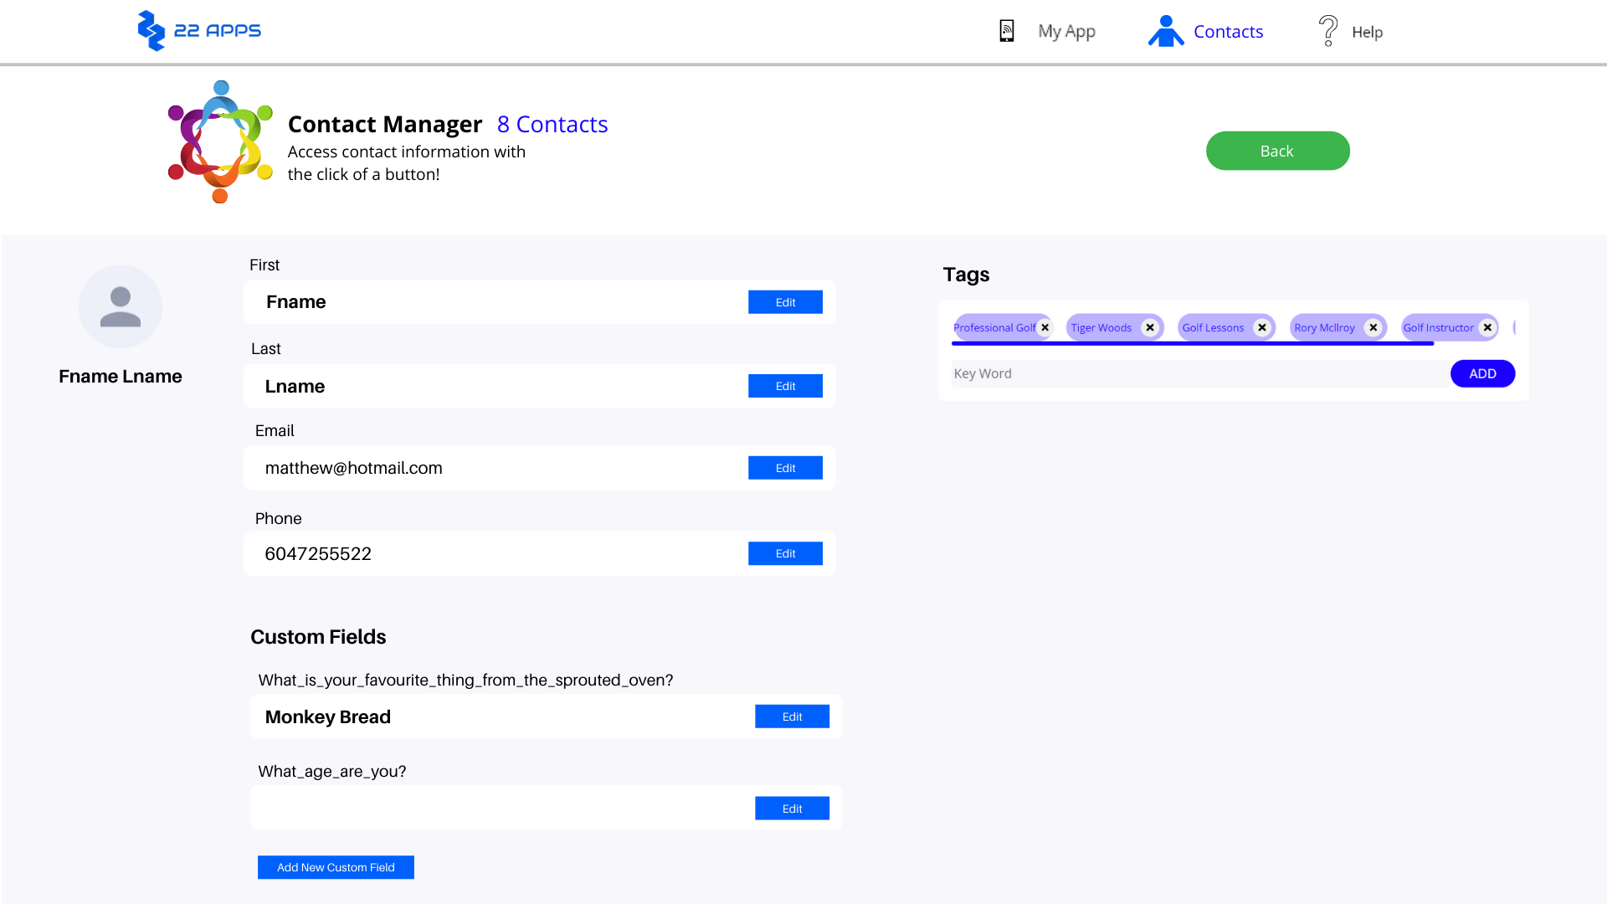
Task: Remove the Rory McIlroy tag
Action: coord(1373,327)
